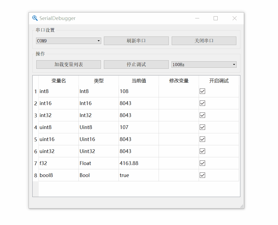
Task: Click the window resize grip icon
Action: pyautogui.click(x=242, y=206)
